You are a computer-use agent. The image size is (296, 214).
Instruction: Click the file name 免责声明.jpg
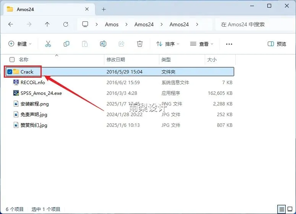tap(34, 115)
